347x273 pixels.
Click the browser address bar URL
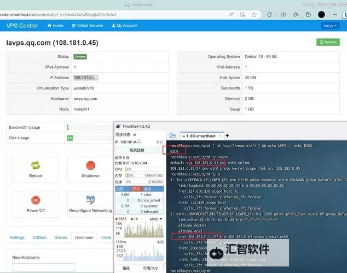[58, 15]
